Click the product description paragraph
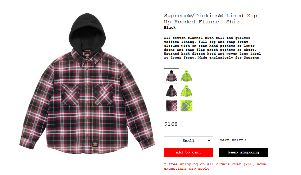This screenshot has width=301, height=175. point(212,48)
